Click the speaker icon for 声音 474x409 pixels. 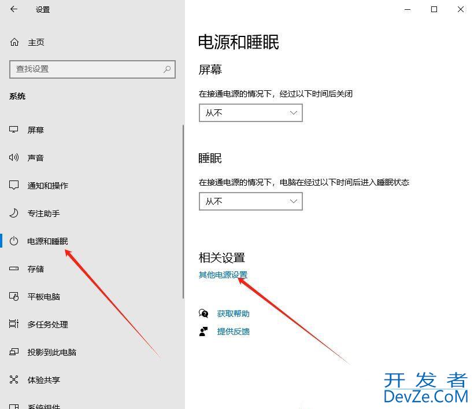pos(14,157)
